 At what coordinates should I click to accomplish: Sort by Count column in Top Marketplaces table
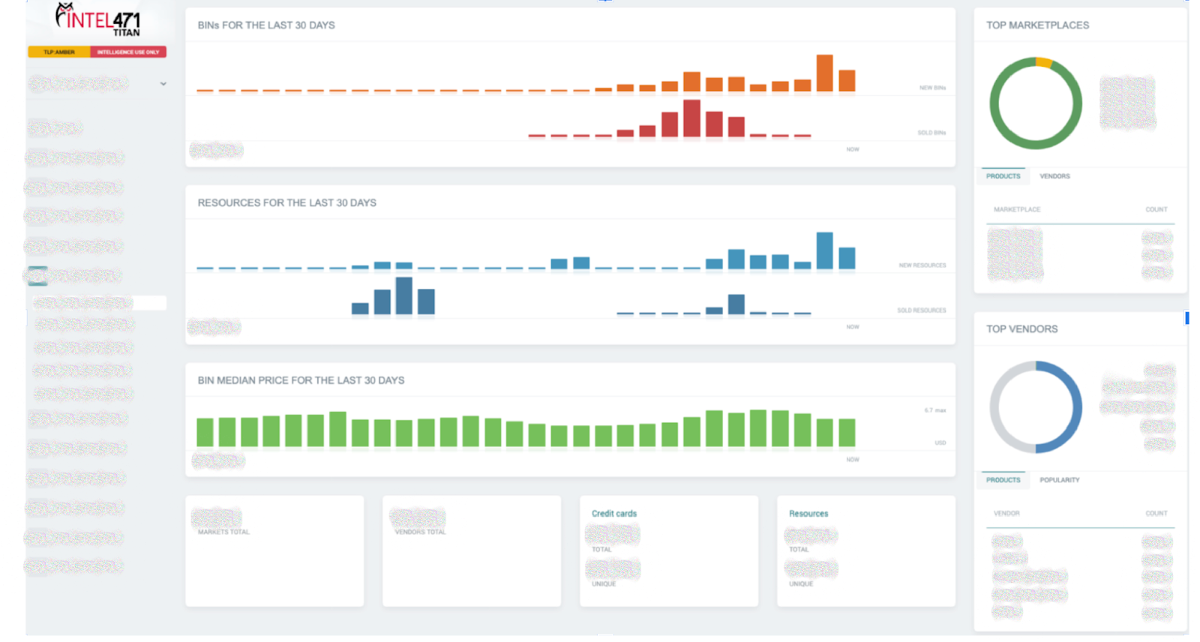pos(1156,209)
